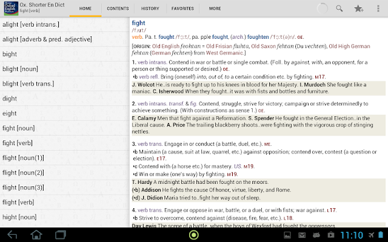The height and width of the screenshot is (242, 388).
Task: Open the recent apps button
Action: (x=61, y=235)
